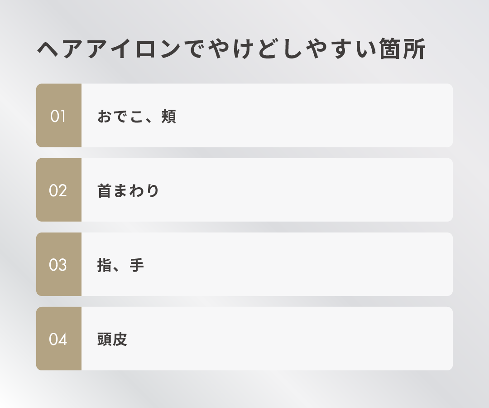This screenshot has width=489, height=408.
Task: Select the 頭皮 label
Action: 112,340
